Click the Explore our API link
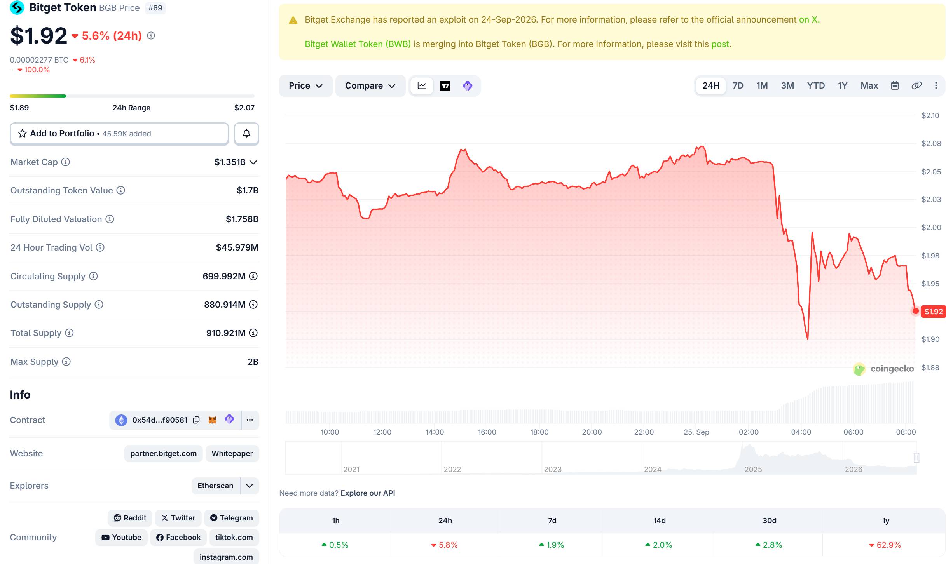The image size is (946, 564). 368,493
